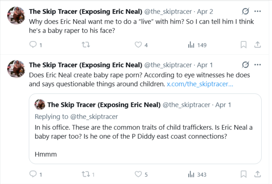Share the Apr 1 post
Screen dimensions: 272x184
pos(257,174)
